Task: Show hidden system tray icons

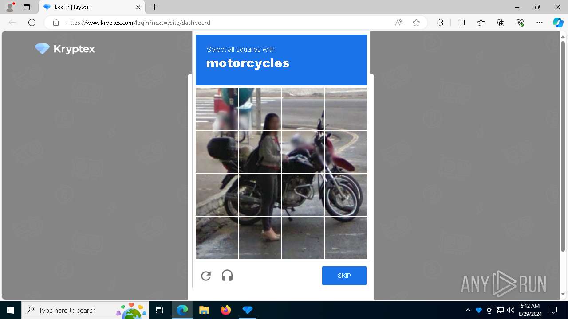Action: point(468,310)
